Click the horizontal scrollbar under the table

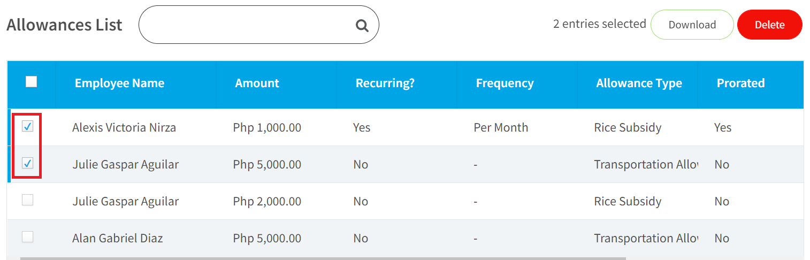click(x=323, y=258)
